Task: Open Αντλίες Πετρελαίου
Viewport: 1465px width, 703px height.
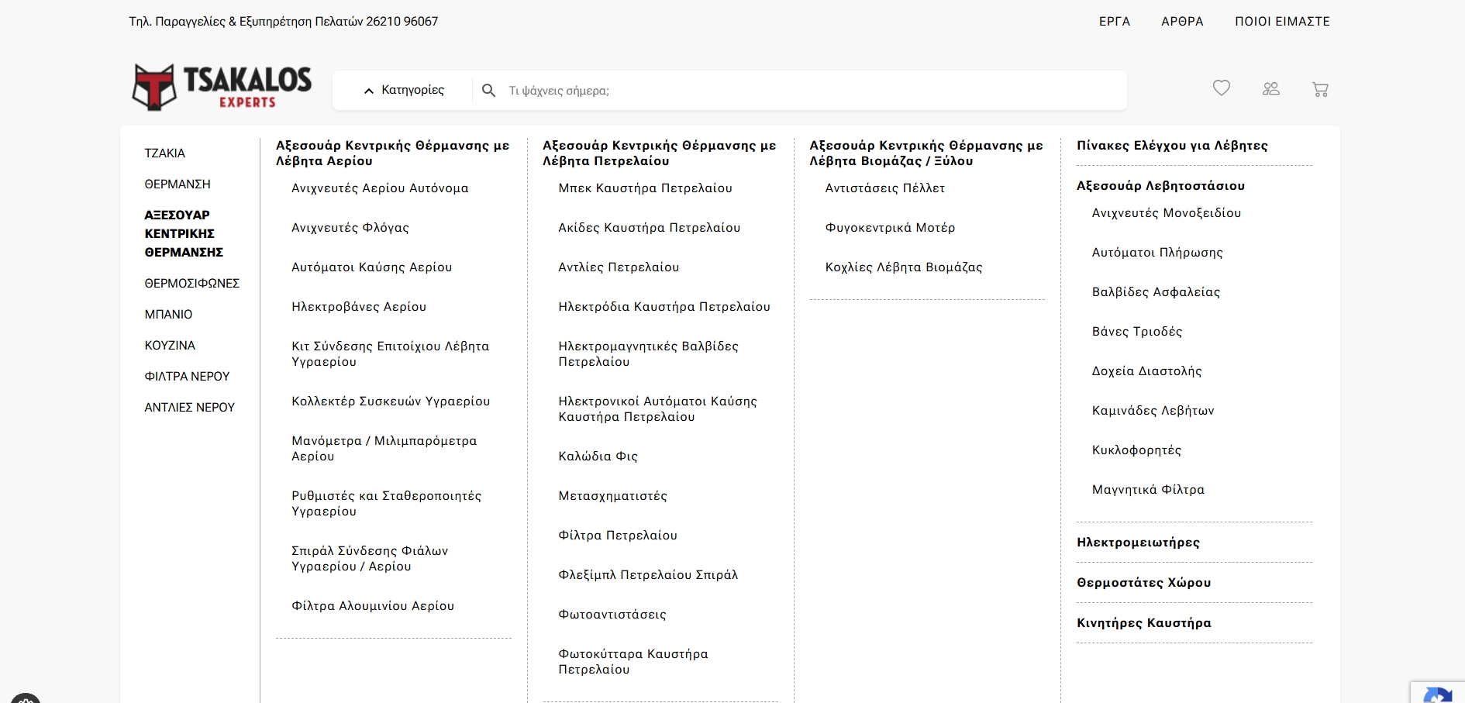Action: pyautogui.click(x=619, y=267)
